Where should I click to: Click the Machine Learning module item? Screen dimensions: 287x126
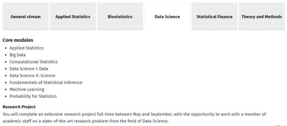click(x=27, y=89)
